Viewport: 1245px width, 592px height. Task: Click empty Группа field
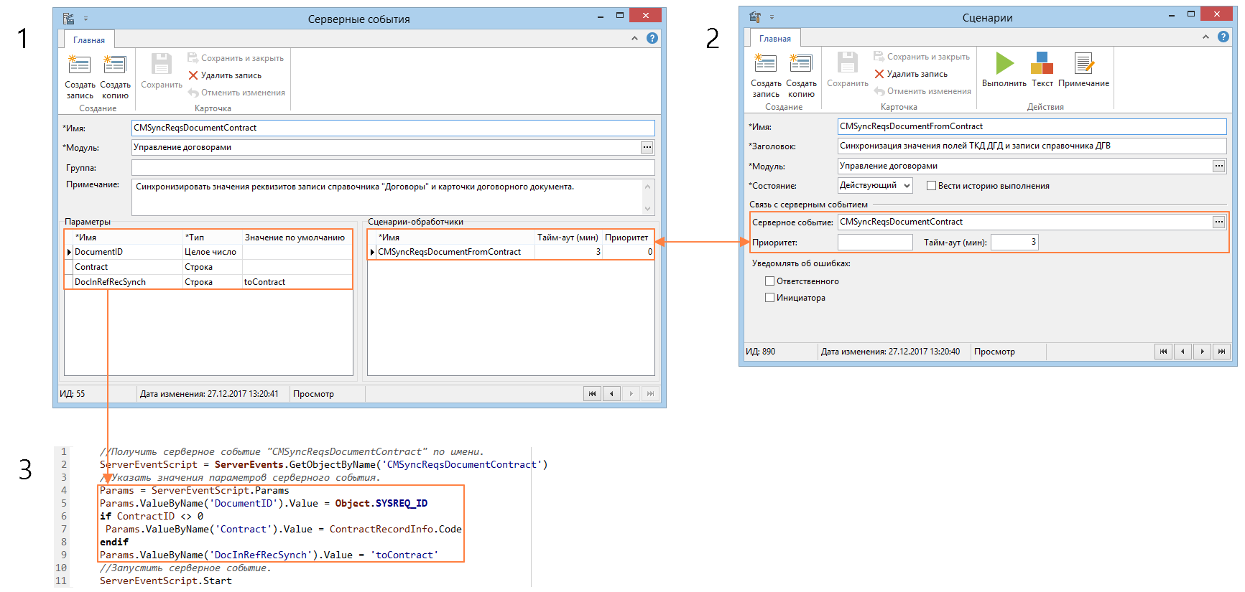tap(393, 167)
